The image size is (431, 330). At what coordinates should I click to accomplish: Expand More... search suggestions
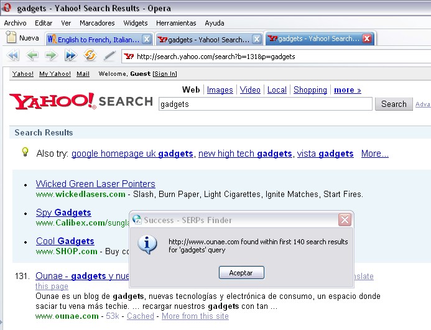pyautogui.click(x=375, y=154)
